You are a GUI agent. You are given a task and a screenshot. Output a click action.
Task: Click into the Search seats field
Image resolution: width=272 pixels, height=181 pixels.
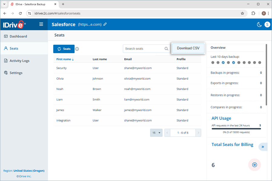pos(144,49)
